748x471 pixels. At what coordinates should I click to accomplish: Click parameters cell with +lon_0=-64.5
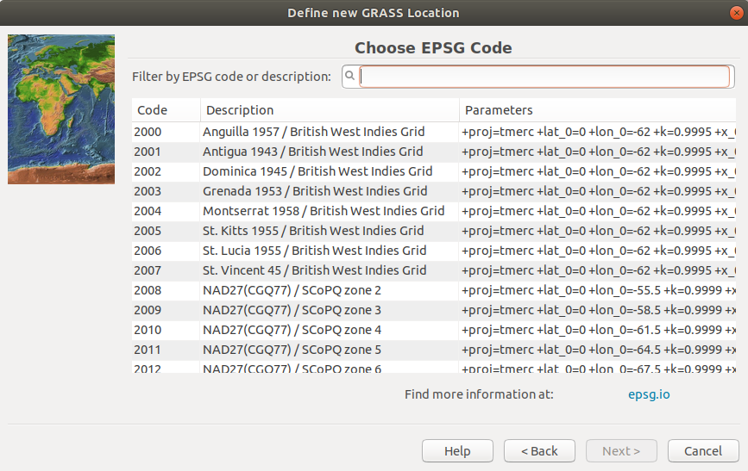coord(597,350)
